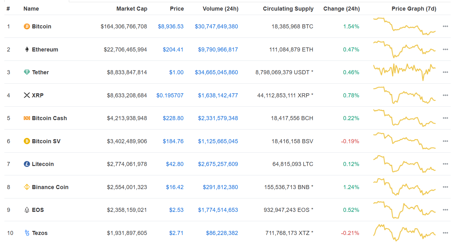Screen dimensions: 460x244
Task: Open the three-dot menu for Tether
Action: pos(446,72)
